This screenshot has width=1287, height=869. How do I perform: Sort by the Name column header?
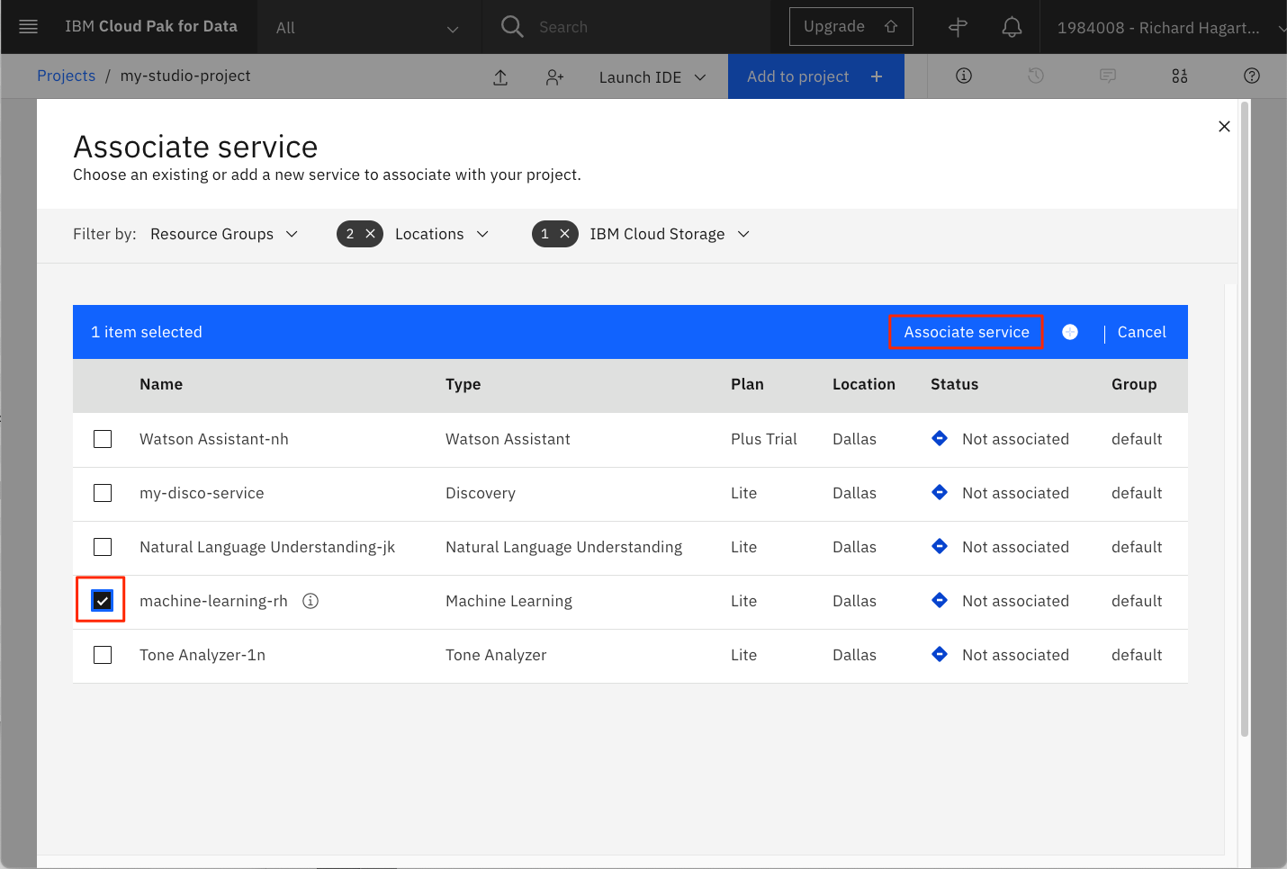pos(161,384)
